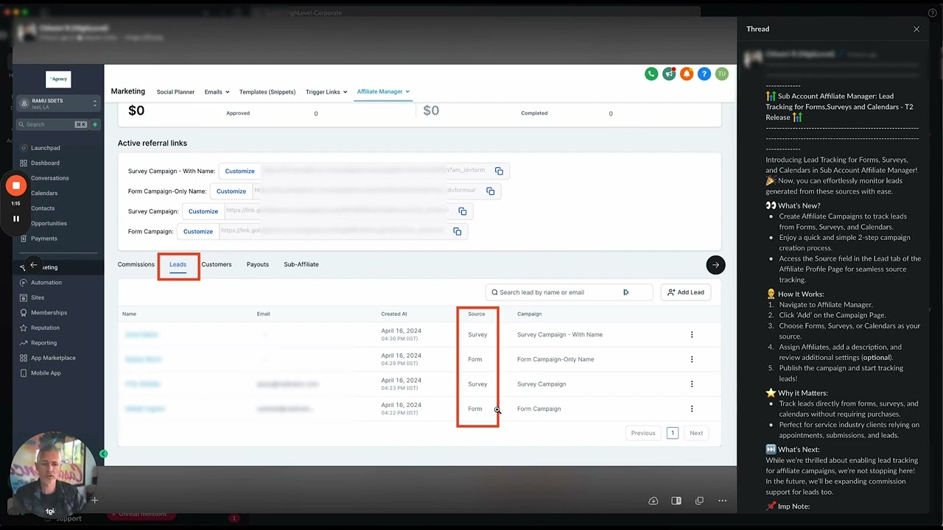Switch to the Commissions tab
This screenshot has height=530, width=943.
pyautogui.click(x=136, y=264)
